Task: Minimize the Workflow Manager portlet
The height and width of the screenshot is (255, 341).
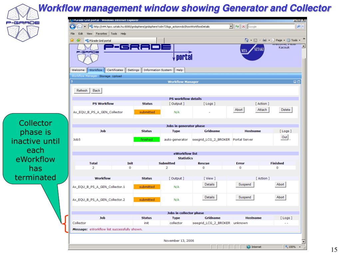Action: [x=295, y=82]
